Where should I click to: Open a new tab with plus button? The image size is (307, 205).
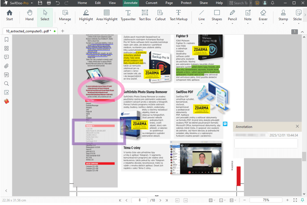[63, 31]
